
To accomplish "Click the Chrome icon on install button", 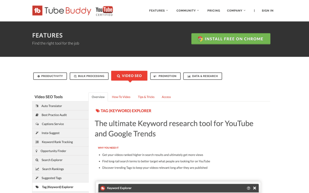I will [200, 39].
